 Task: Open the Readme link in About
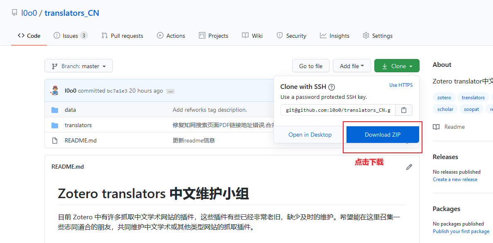point(454,127)
